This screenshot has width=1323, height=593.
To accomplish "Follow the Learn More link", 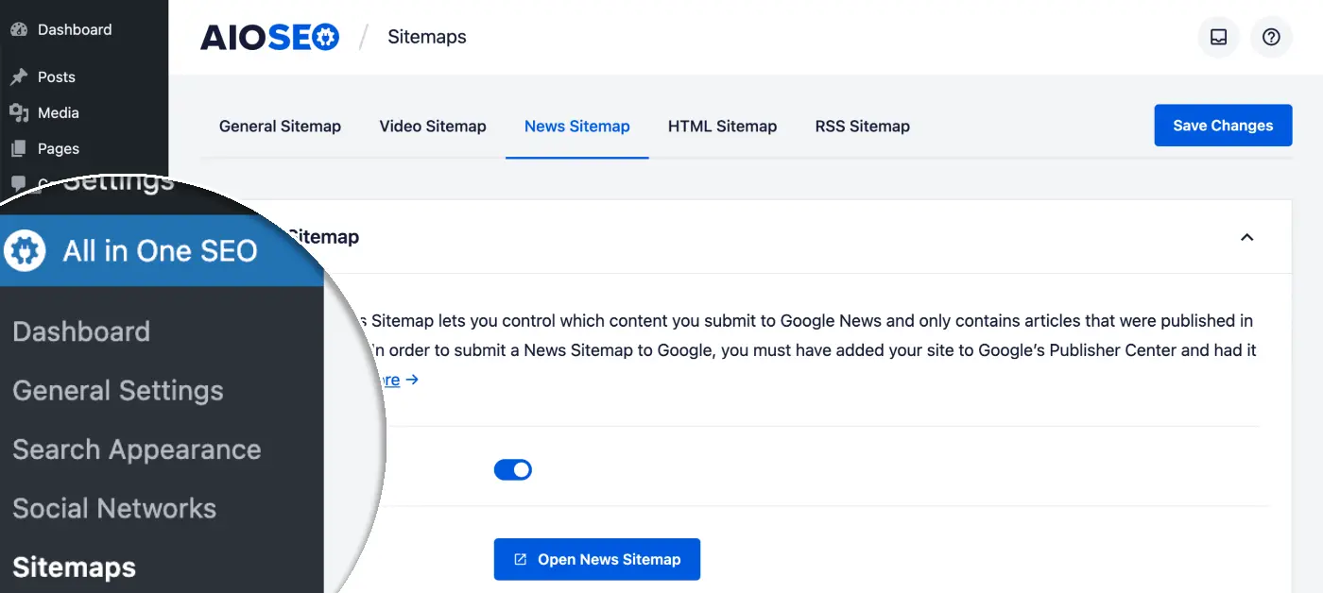I will click(387, 380).
